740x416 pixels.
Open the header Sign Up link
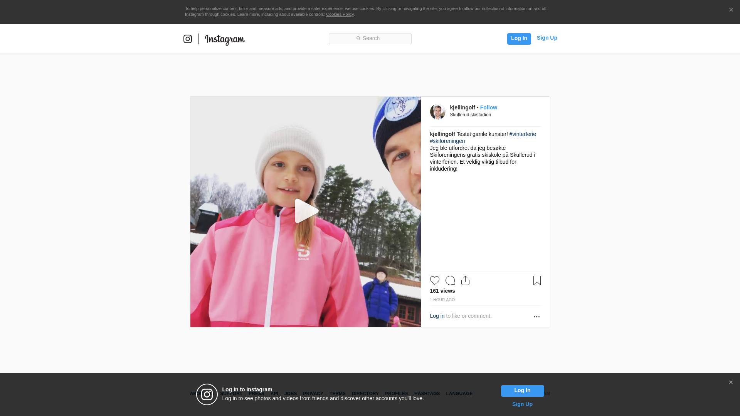coord(547,38)
